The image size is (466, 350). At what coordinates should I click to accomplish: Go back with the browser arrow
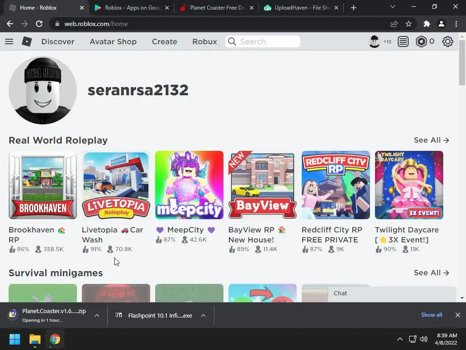(x=10, y=24)
